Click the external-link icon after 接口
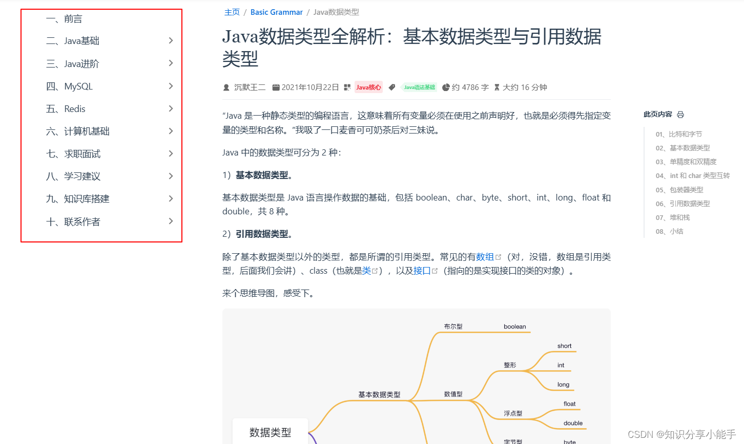744x444 pixels. 435,270
